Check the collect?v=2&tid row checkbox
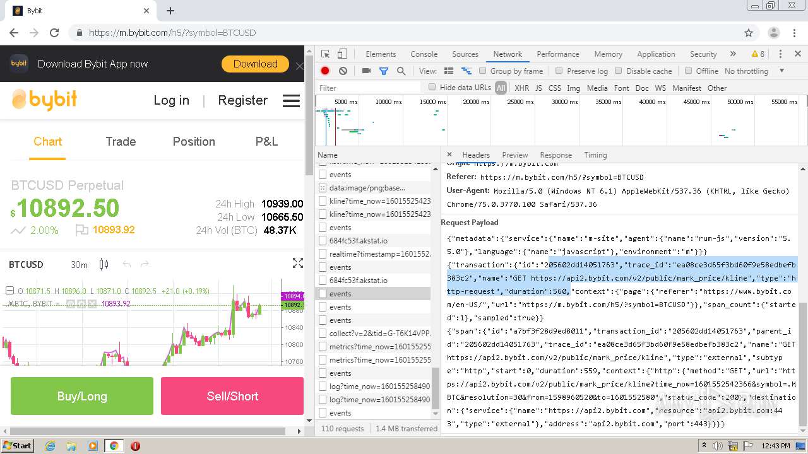This screenshot has height=454, width=808. (x=323, y=334)
